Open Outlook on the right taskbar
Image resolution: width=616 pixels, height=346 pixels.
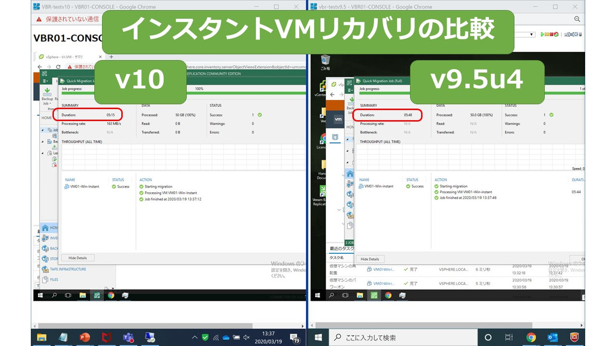click(x=552, y=337)
